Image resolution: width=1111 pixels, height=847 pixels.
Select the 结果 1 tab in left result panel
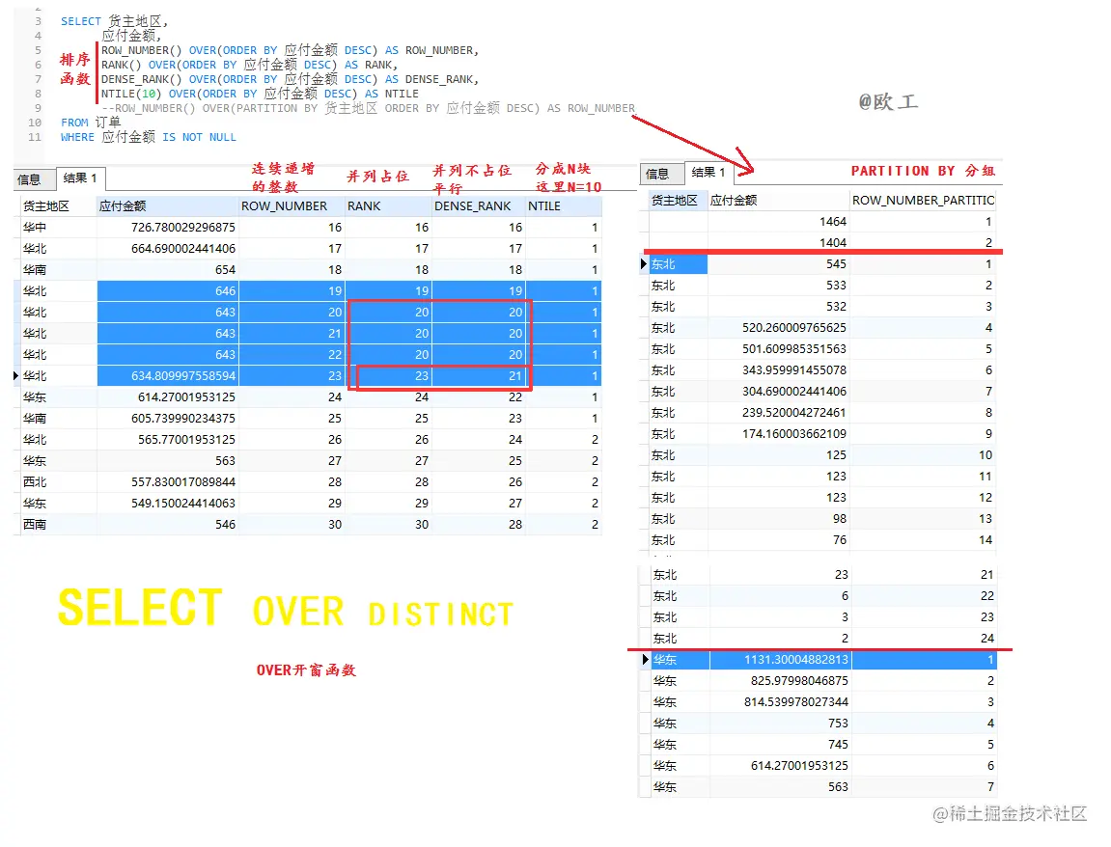pos(80,178)
